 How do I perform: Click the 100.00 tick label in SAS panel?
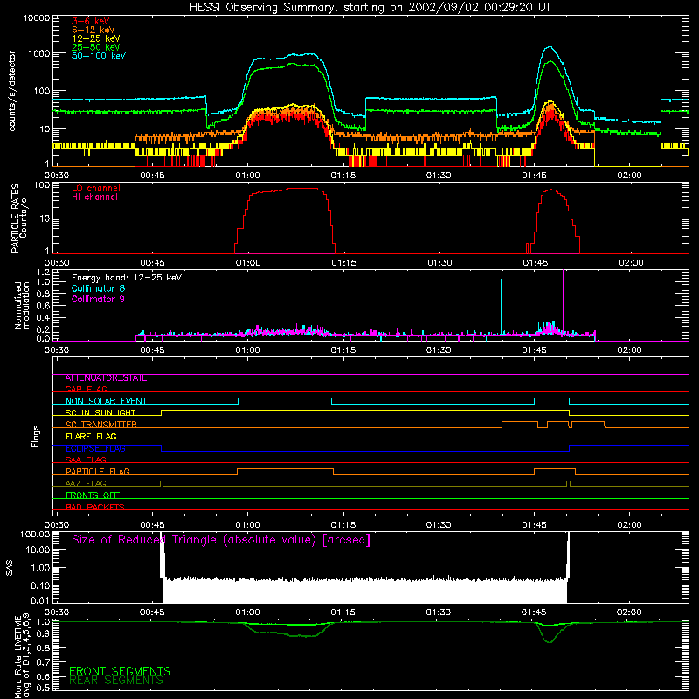click(35, 535)
